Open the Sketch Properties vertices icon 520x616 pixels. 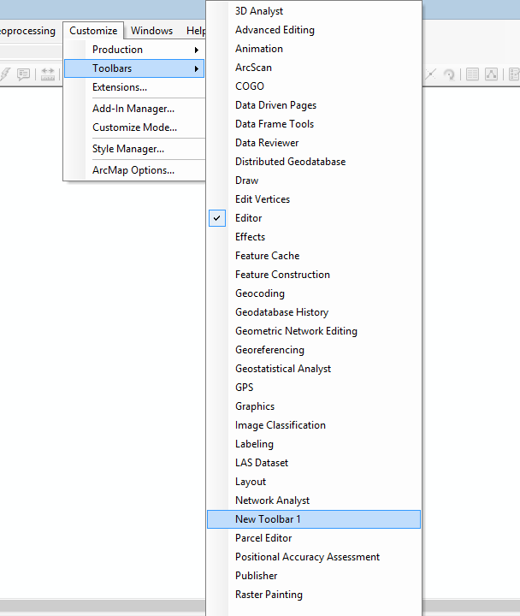(491, 74)
